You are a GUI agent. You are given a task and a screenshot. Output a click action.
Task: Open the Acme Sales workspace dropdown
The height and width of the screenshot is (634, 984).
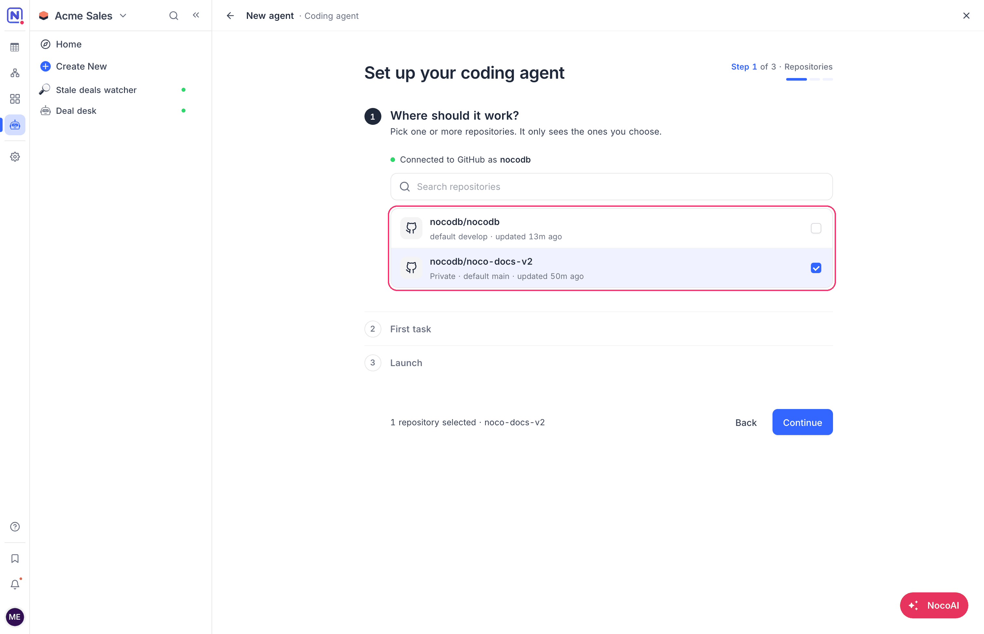pos(83,16)
